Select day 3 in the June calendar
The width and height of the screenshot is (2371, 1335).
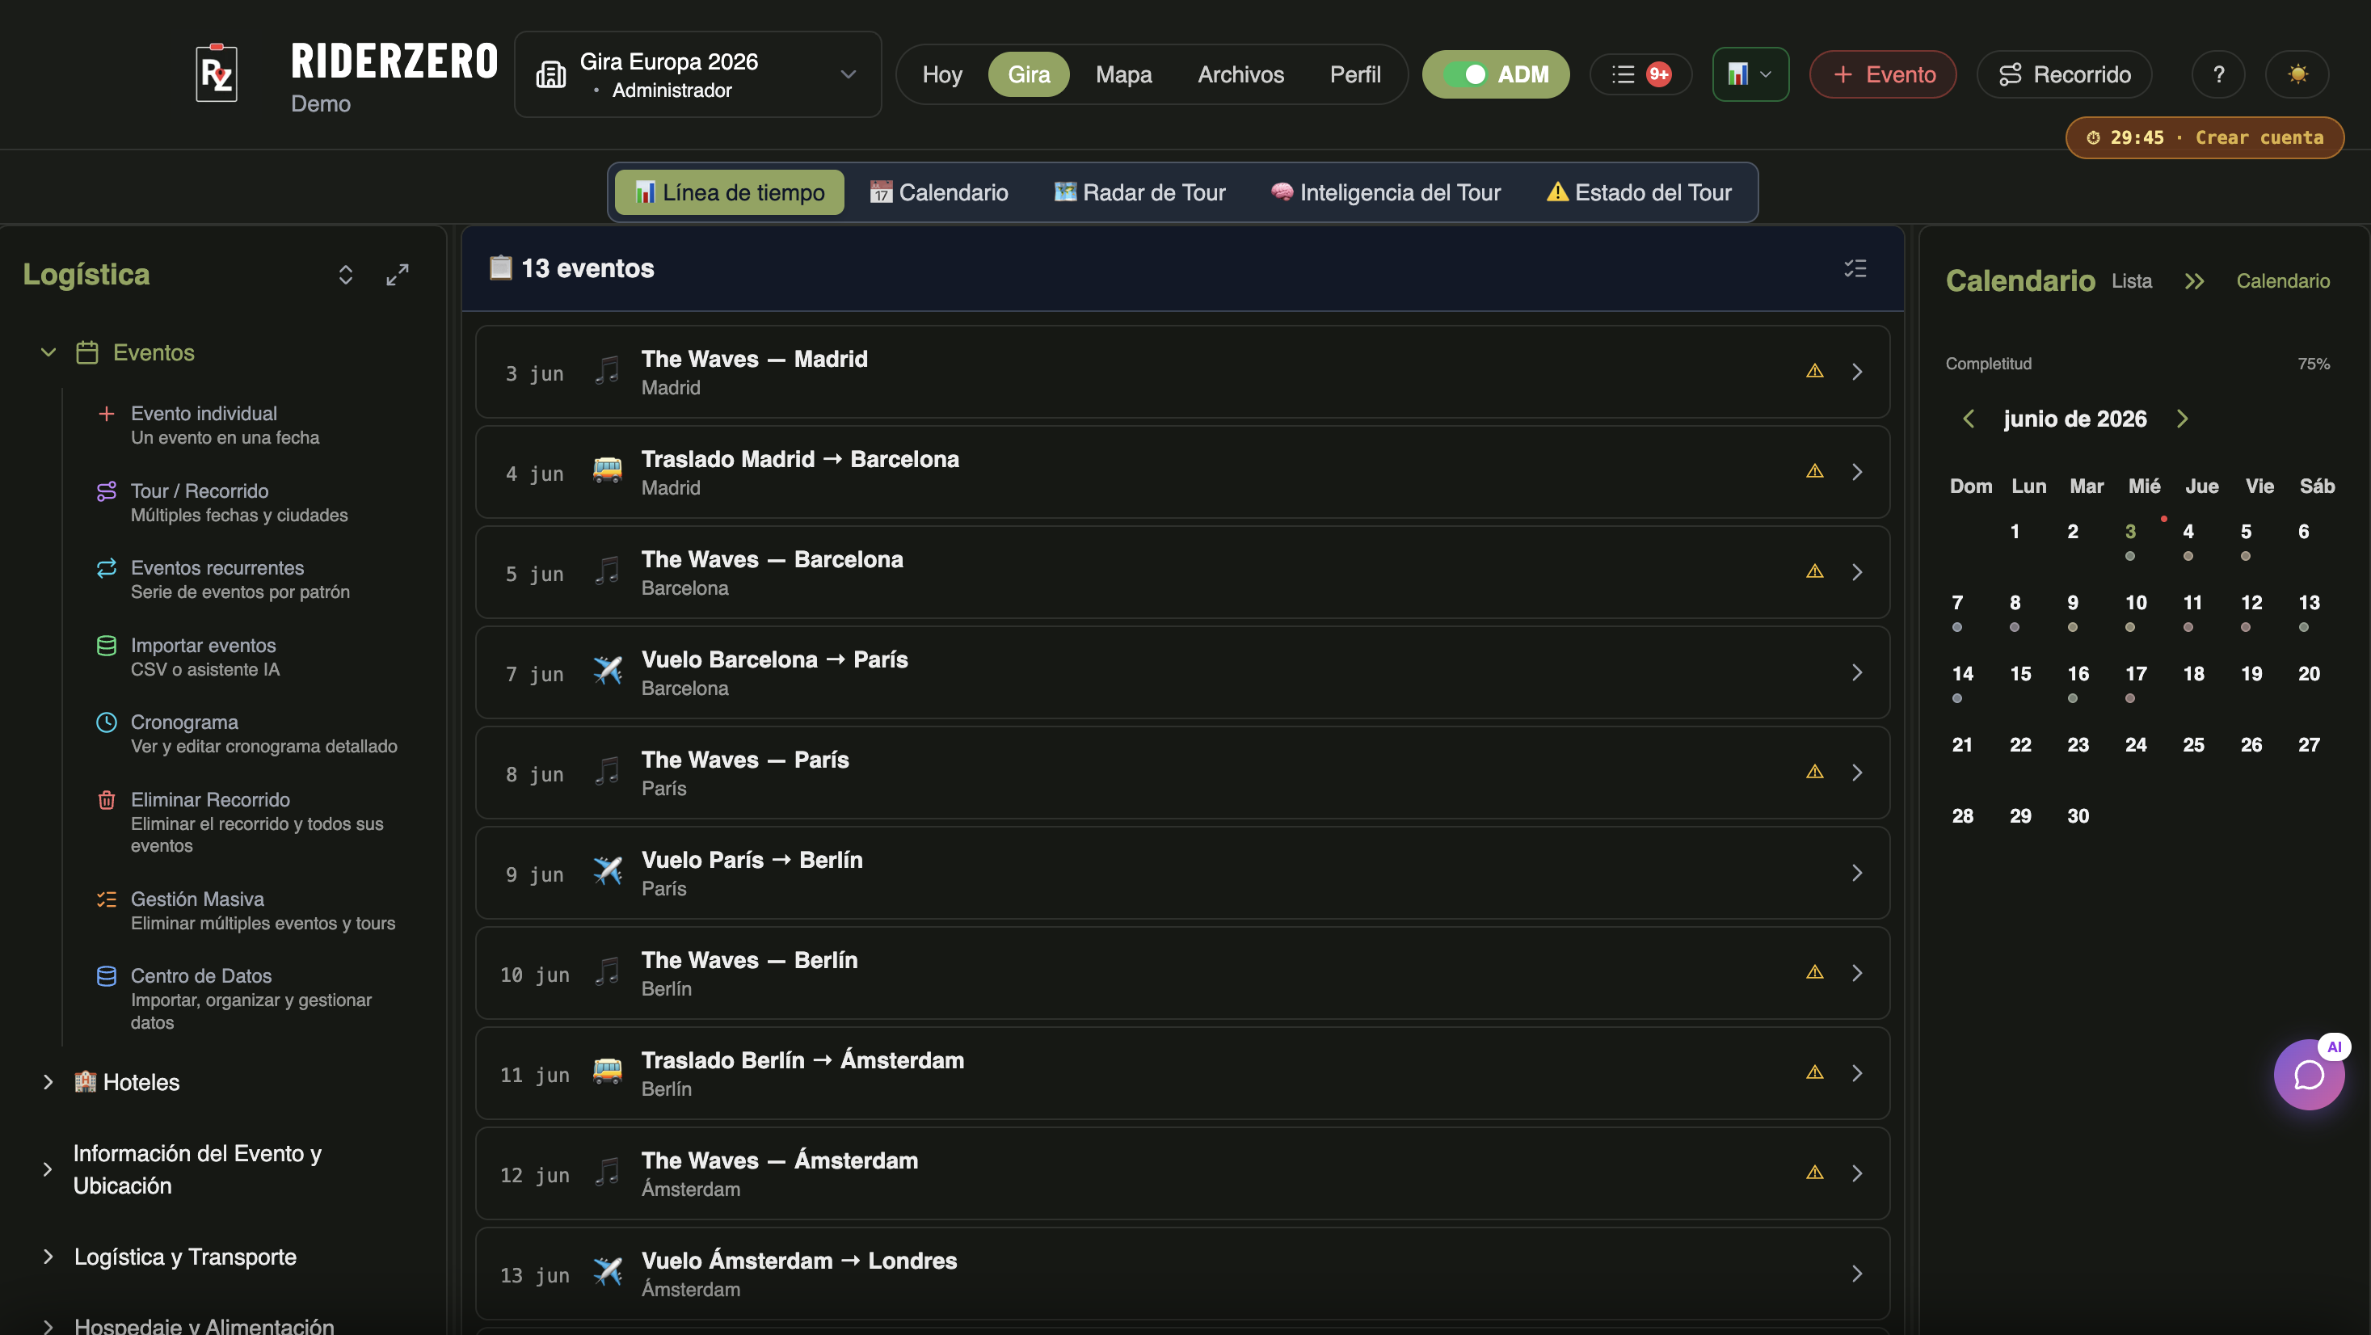pos(2130,534)
